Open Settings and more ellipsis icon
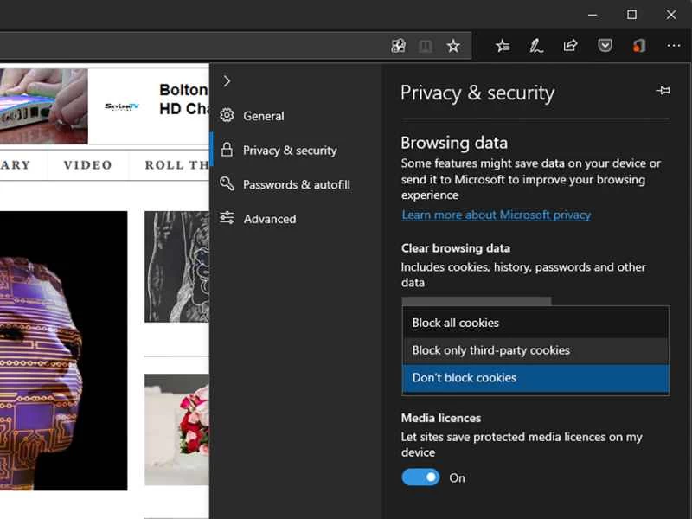692x519 pixels. (674, 45)
